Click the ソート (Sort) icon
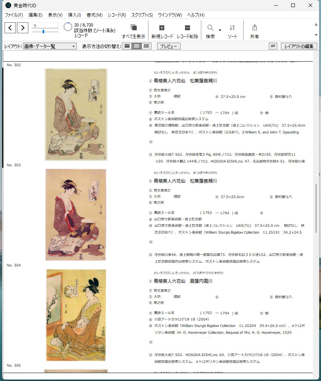The width and height of the screenshot is (321, 381). point(232,28)
